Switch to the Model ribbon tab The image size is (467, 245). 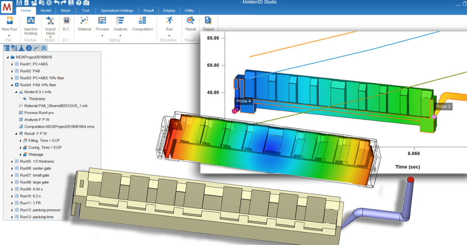coord(46,10)
